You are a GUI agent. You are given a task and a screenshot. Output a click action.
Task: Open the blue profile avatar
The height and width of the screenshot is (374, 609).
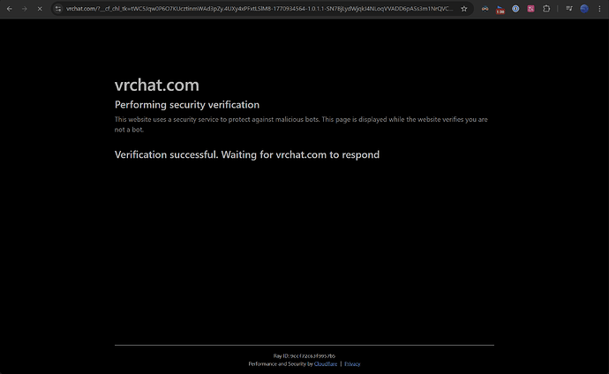pyautogui.click(x=584, y=9)
